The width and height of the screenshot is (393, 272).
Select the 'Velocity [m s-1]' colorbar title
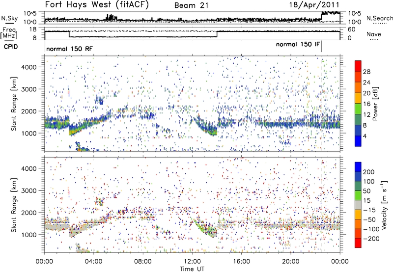tap(384, 205)
